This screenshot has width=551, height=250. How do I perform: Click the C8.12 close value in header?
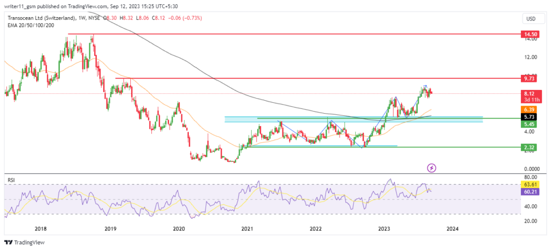[159, 18]
